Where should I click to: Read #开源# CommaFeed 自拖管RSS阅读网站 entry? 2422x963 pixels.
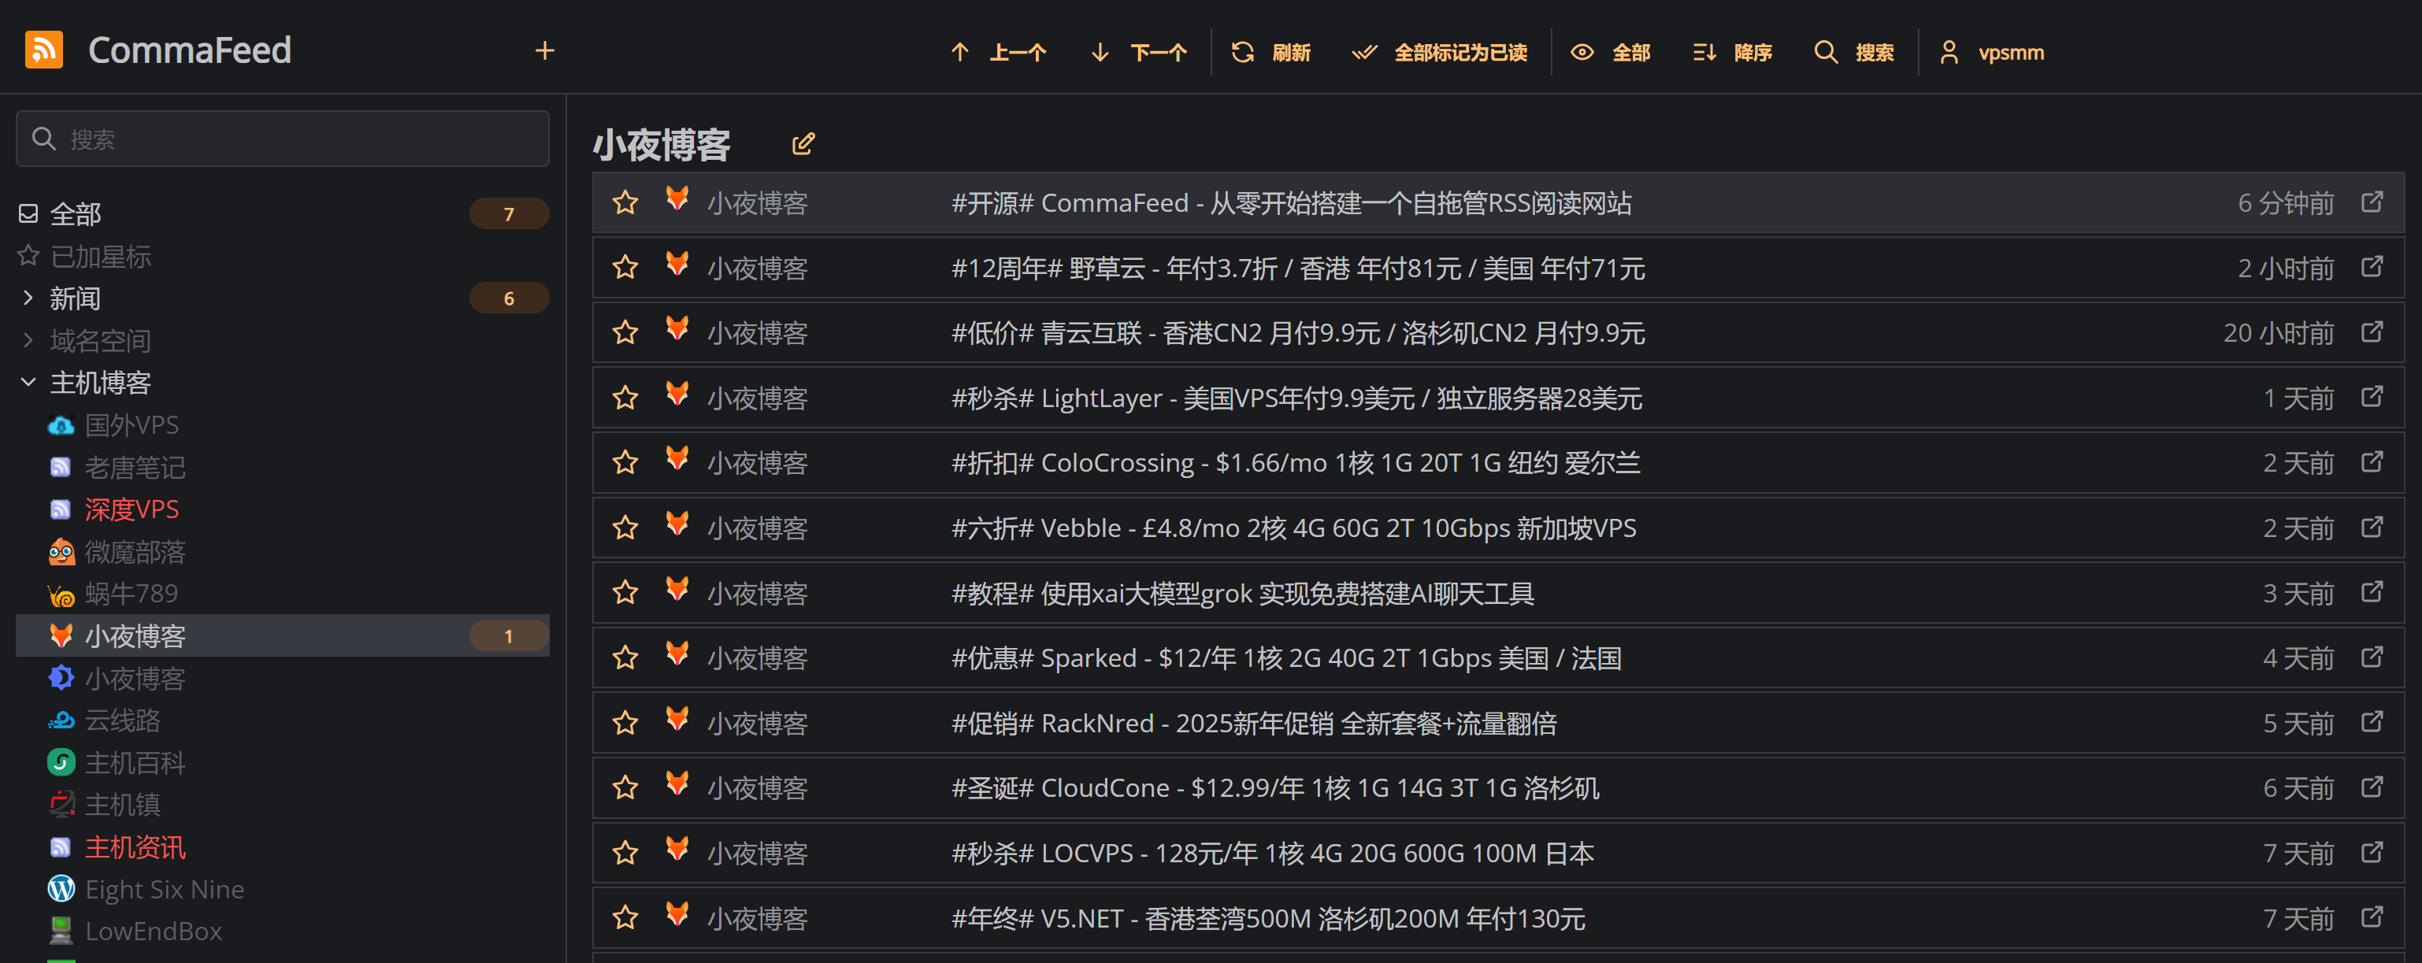[1291, 203]
